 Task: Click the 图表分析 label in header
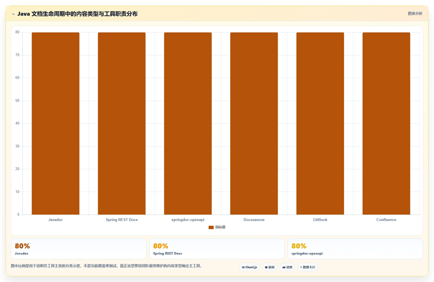click(x=415, y=13)
